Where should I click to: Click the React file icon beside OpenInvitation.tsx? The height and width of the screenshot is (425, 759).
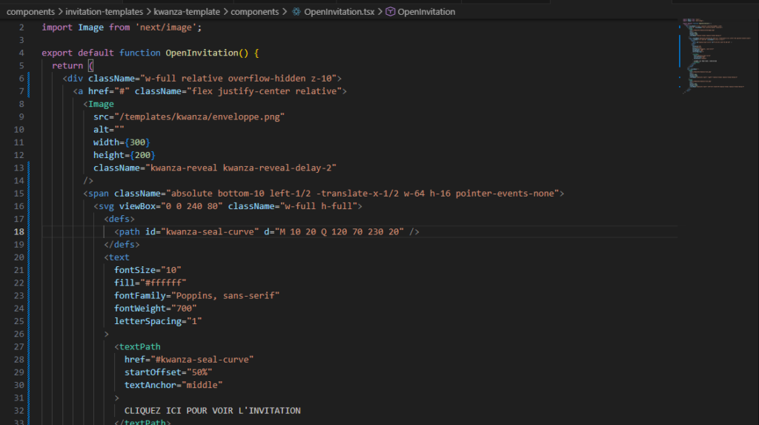click(x=296, y=12)
